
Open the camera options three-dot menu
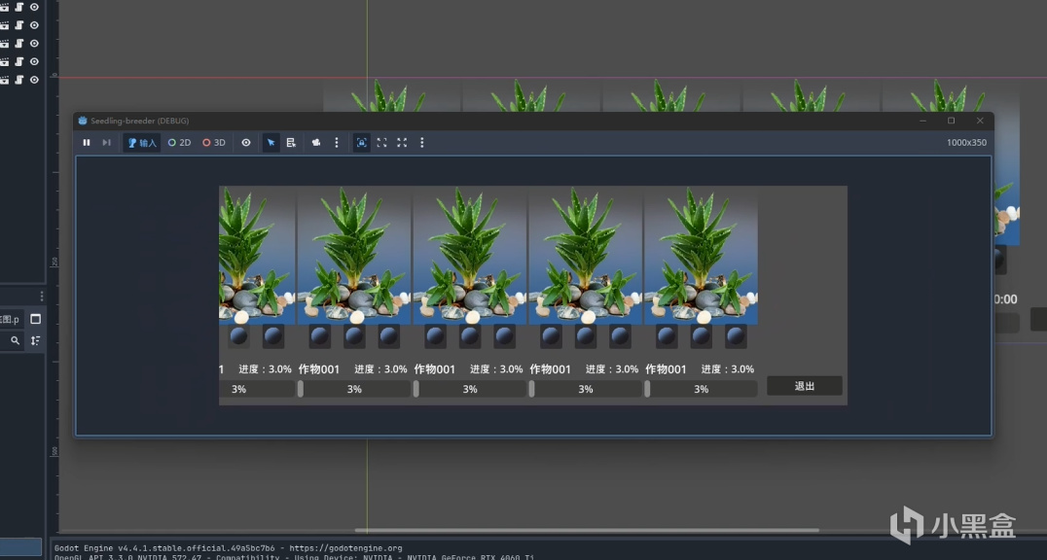point(337,143)
